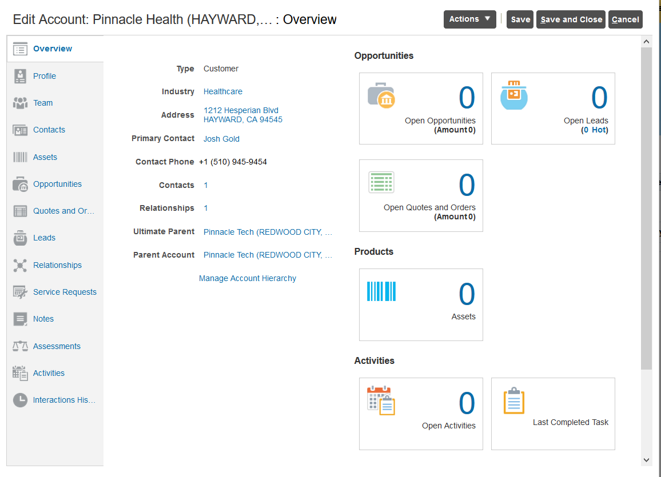The width and height of the screenshot is (661, 477).
Task: Open the Manage Account Hierarchy link
Action: (248, 278)
